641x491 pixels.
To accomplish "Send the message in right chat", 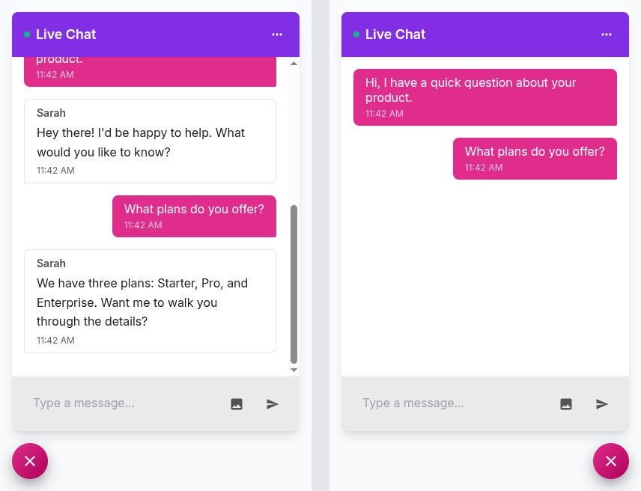I will tap(602, 404).
